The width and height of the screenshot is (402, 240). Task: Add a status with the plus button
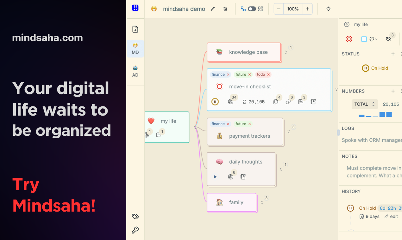[393, 54]
